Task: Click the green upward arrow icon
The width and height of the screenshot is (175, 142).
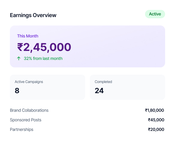Action: (19, 58)
